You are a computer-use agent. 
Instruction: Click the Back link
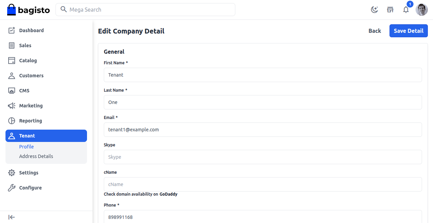tap(374, 31)
